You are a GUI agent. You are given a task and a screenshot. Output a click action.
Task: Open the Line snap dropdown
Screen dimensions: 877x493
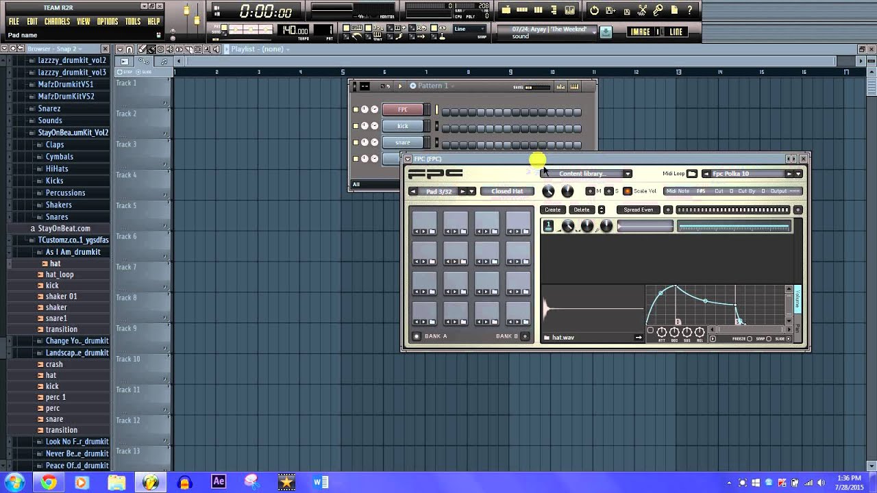tap(469, 29)
